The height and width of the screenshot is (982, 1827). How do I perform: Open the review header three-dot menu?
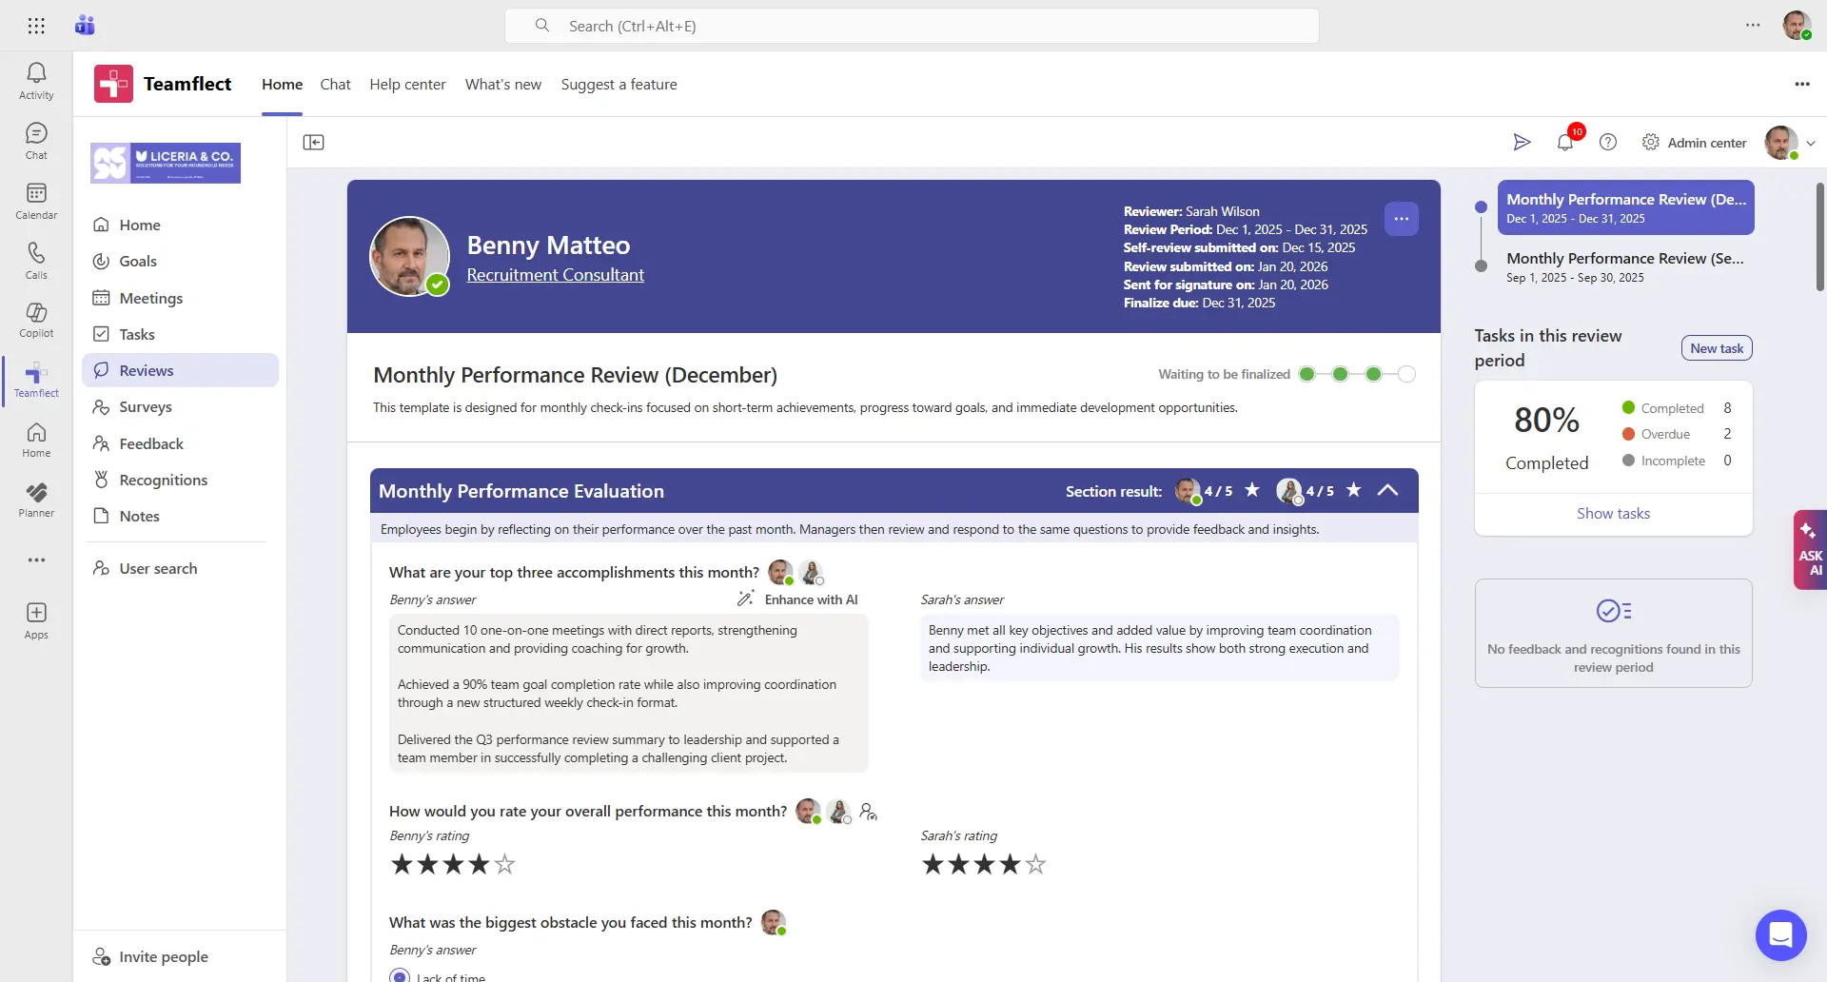[x=1401, y=219]
